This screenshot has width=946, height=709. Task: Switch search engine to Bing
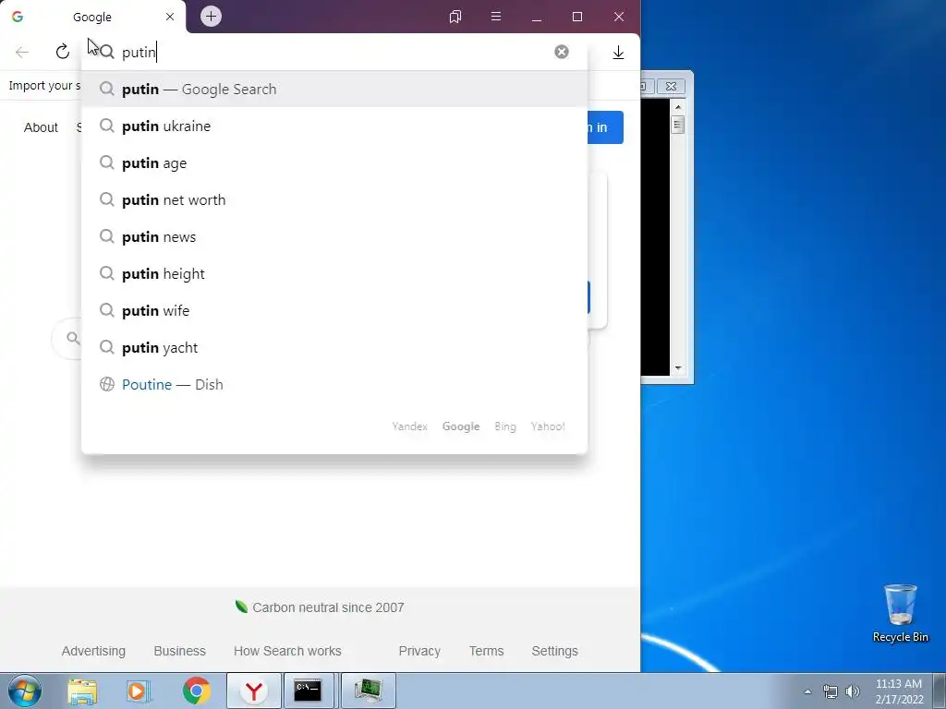coord(505,427)
